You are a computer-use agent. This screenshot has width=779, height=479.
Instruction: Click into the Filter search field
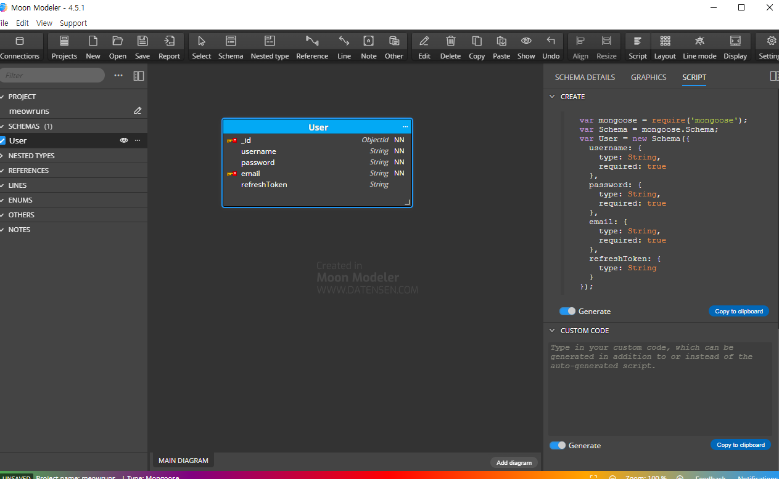52,75
